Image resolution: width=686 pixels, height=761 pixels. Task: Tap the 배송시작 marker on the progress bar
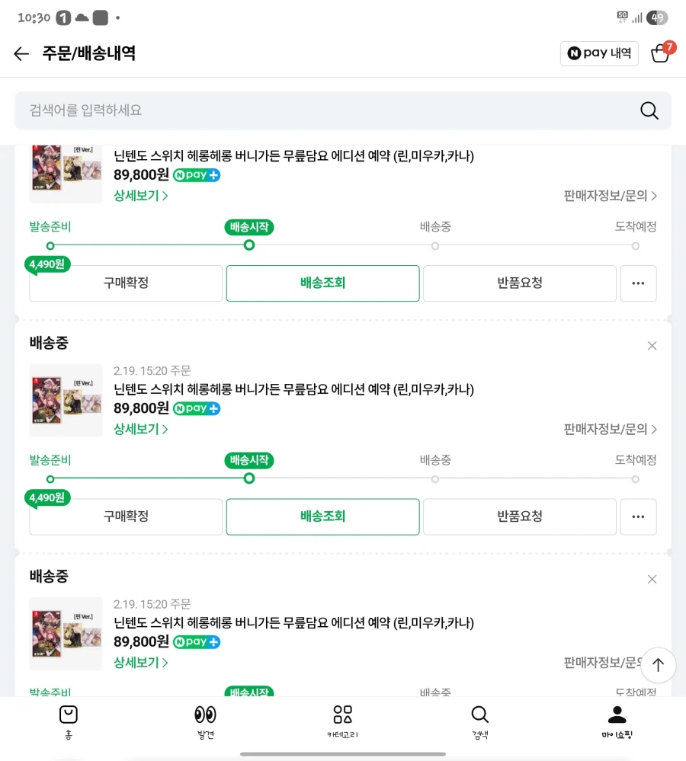[248, 227]
